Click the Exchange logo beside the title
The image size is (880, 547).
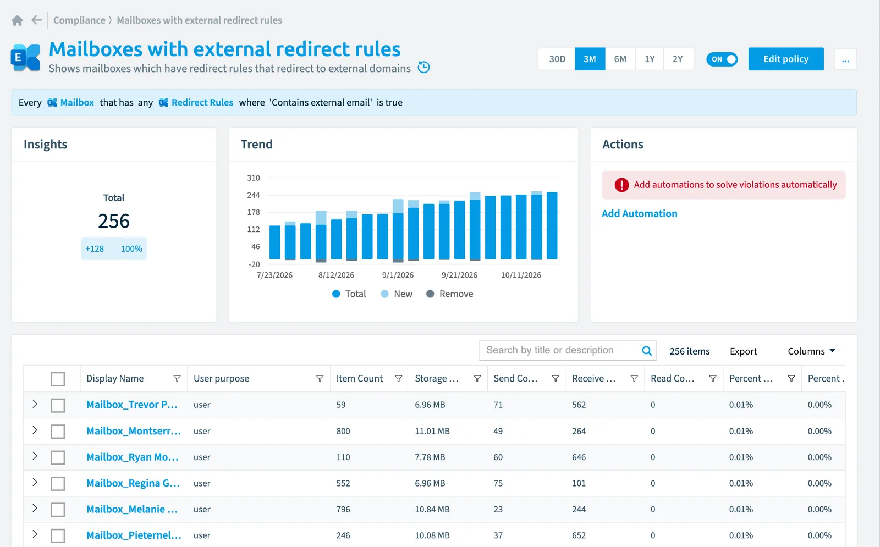25,57
